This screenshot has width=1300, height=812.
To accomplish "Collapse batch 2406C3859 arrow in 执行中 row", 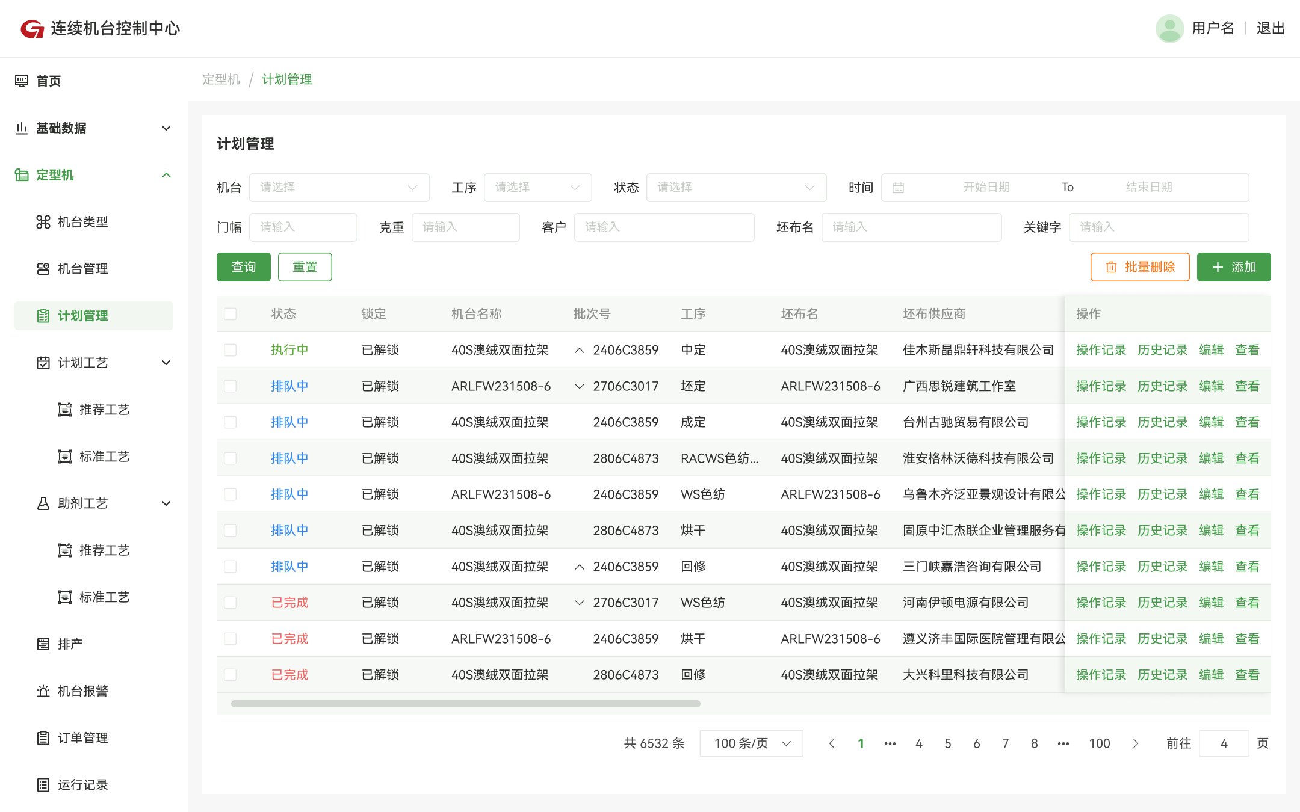I will (x=580, y=350).
